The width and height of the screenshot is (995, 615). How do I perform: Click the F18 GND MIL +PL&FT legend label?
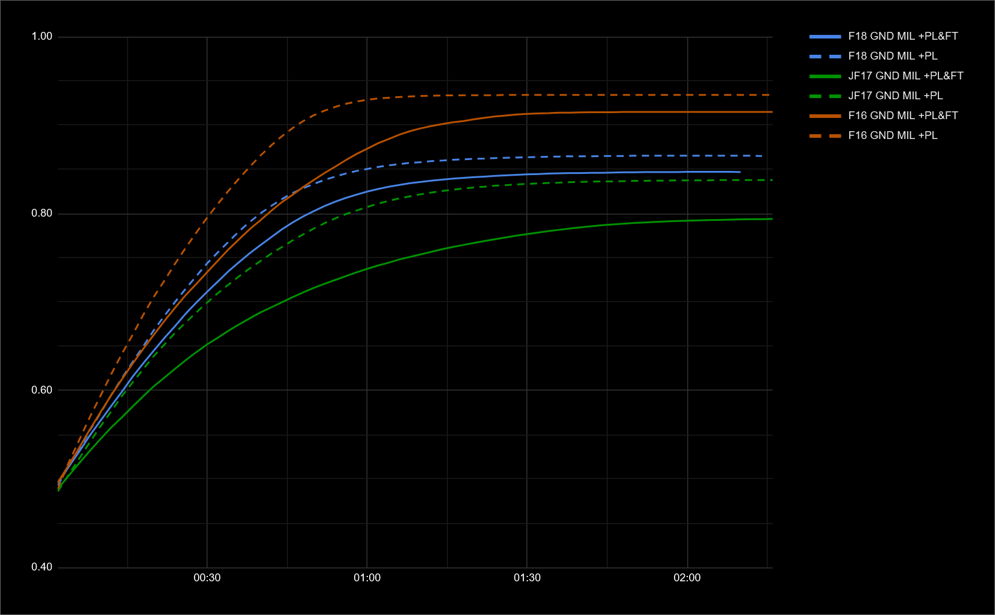tap(902, 36)
